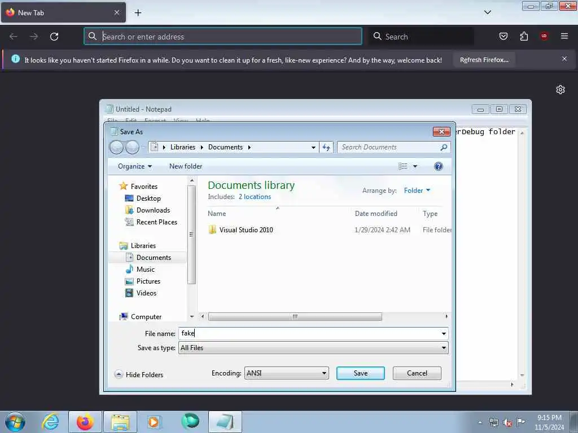Screen dimensions: 578x433
Task: Click the Save button
Action: [361, 373]
